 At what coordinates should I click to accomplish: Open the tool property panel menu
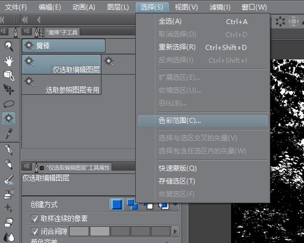click(x=26, y=166)
